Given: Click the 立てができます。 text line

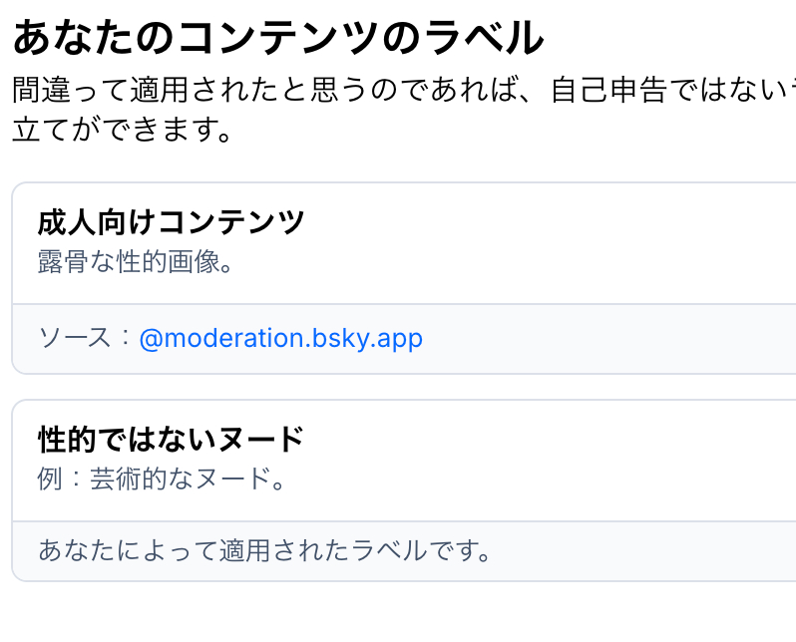Looking at the screenshot, I should pyautogui.click(x=123, y=130).
